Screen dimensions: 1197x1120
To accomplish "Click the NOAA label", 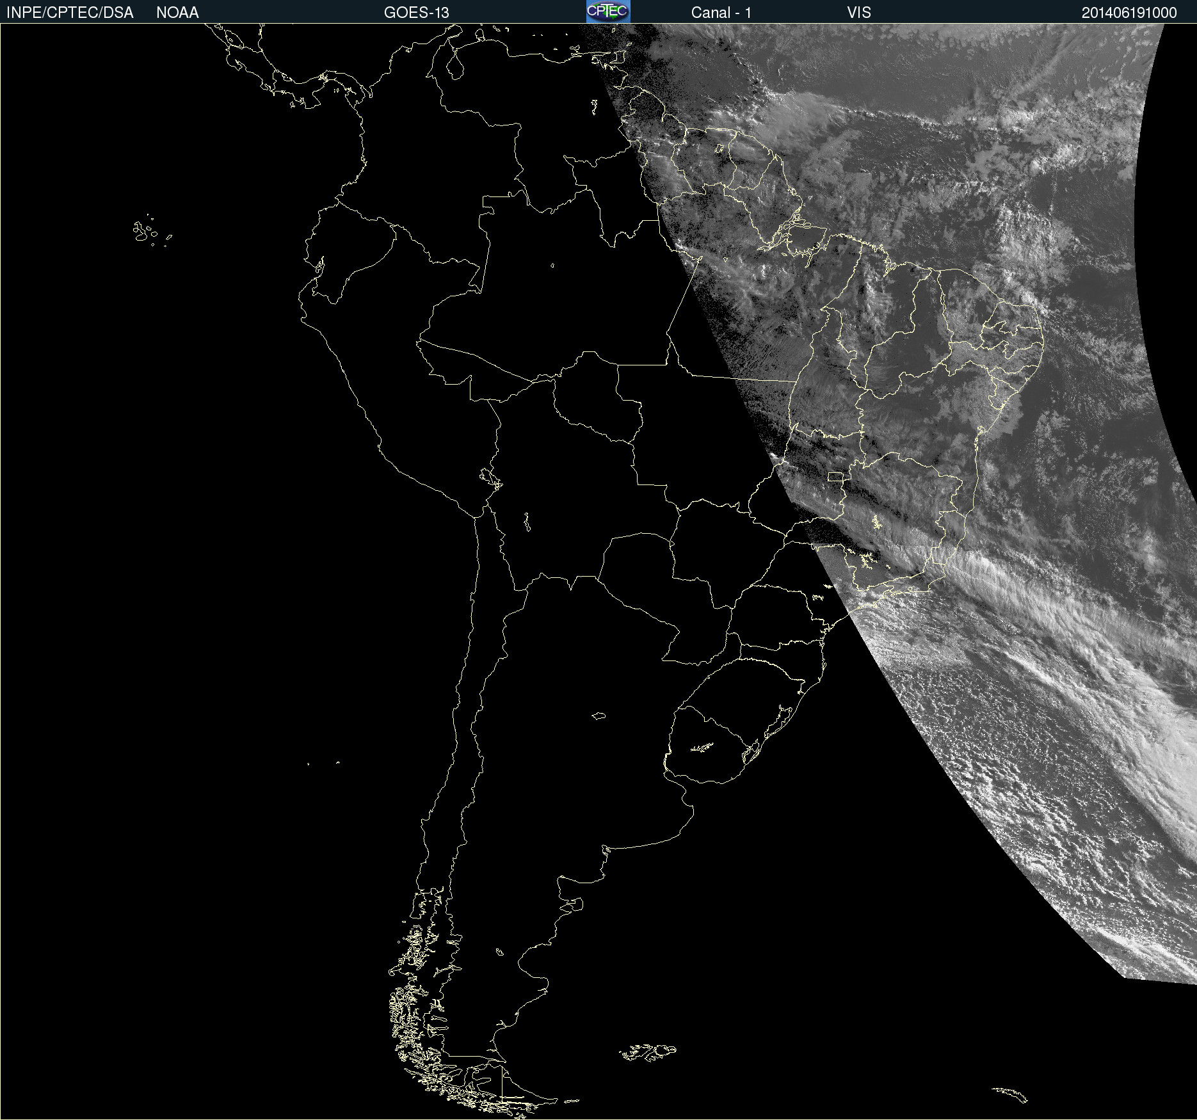I will [177, 13].
